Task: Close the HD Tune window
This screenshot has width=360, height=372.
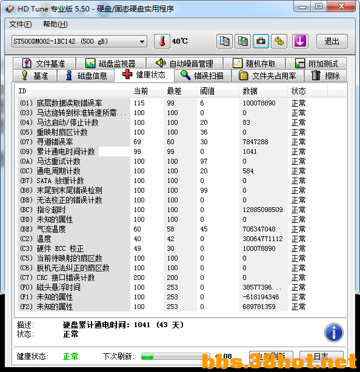Action: [341, 7]
